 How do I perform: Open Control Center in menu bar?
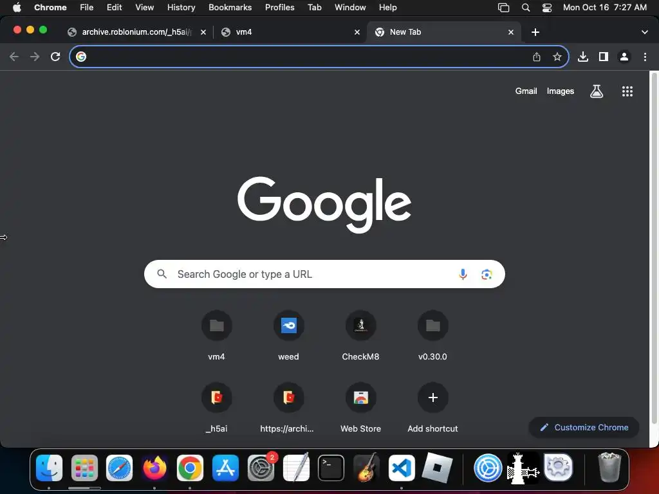547,7
